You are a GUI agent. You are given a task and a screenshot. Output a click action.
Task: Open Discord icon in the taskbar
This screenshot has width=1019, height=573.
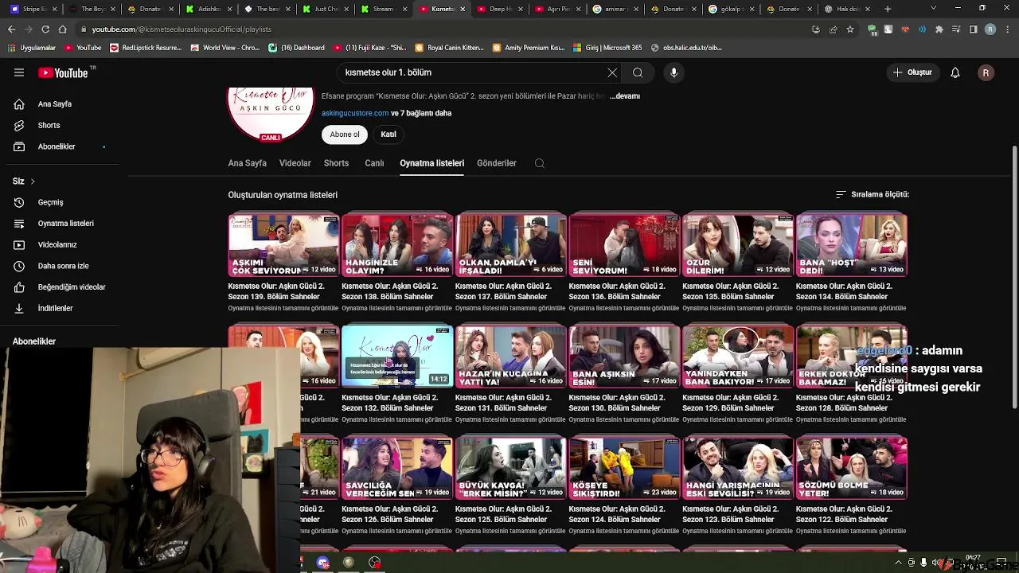click(x=322, y=563)
